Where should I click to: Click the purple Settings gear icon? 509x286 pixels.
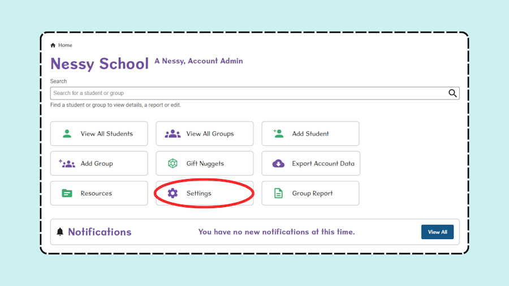(x=172, y=193)
